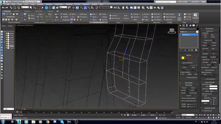Click the Illumination color swatch
The height and width of the screenshot is (124, 221).
click(213, 89)
